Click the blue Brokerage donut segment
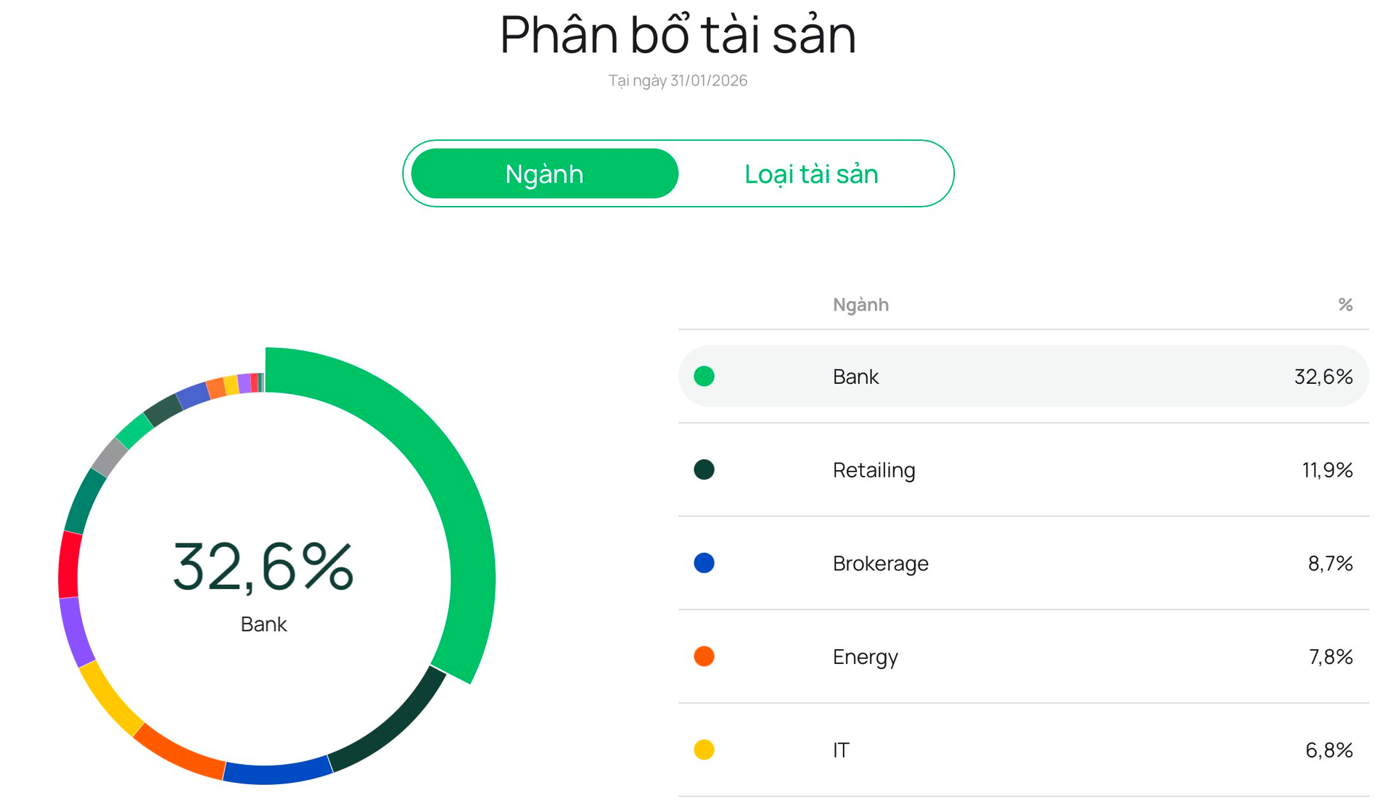The height and width of the screenshot is (806, 1393). pos(277,774)
